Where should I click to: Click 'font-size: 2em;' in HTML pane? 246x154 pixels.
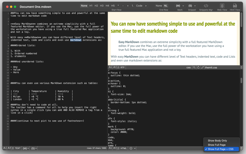pyautogui.click(x=121, y=94)
